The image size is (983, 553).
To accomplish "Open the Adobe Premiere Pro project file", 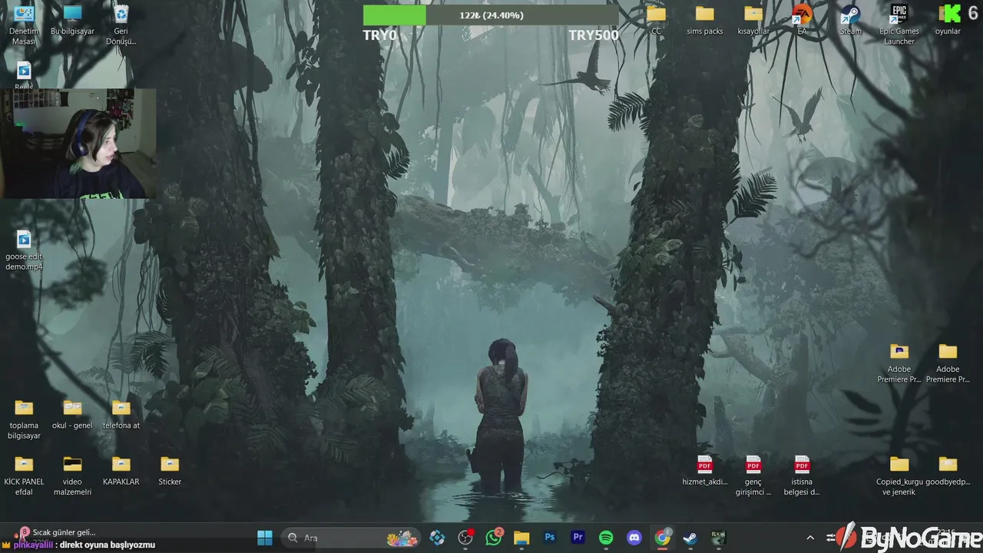I will coord(899,363).
